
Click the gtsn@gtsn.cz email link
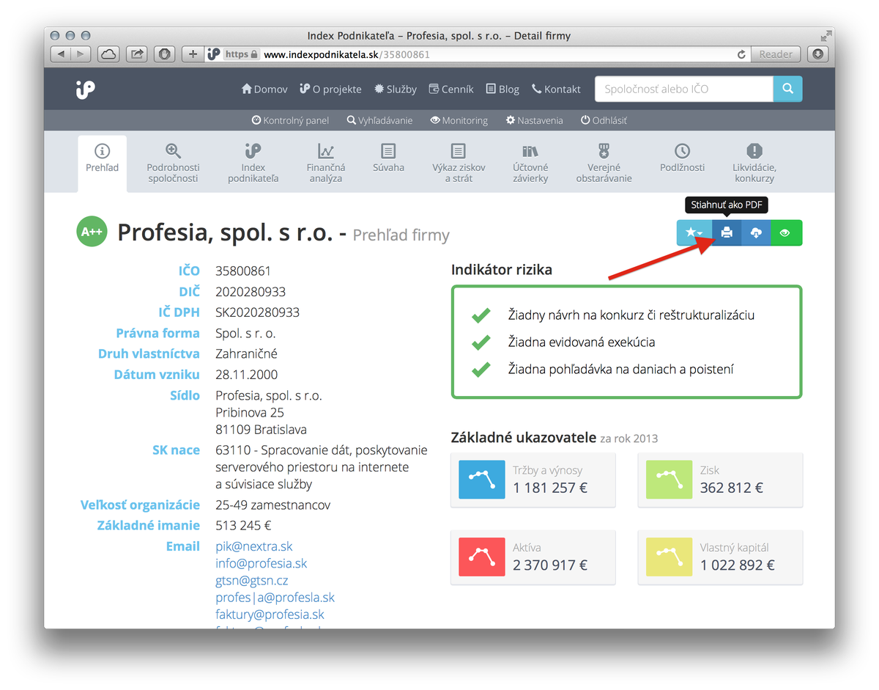click(252, 581)
